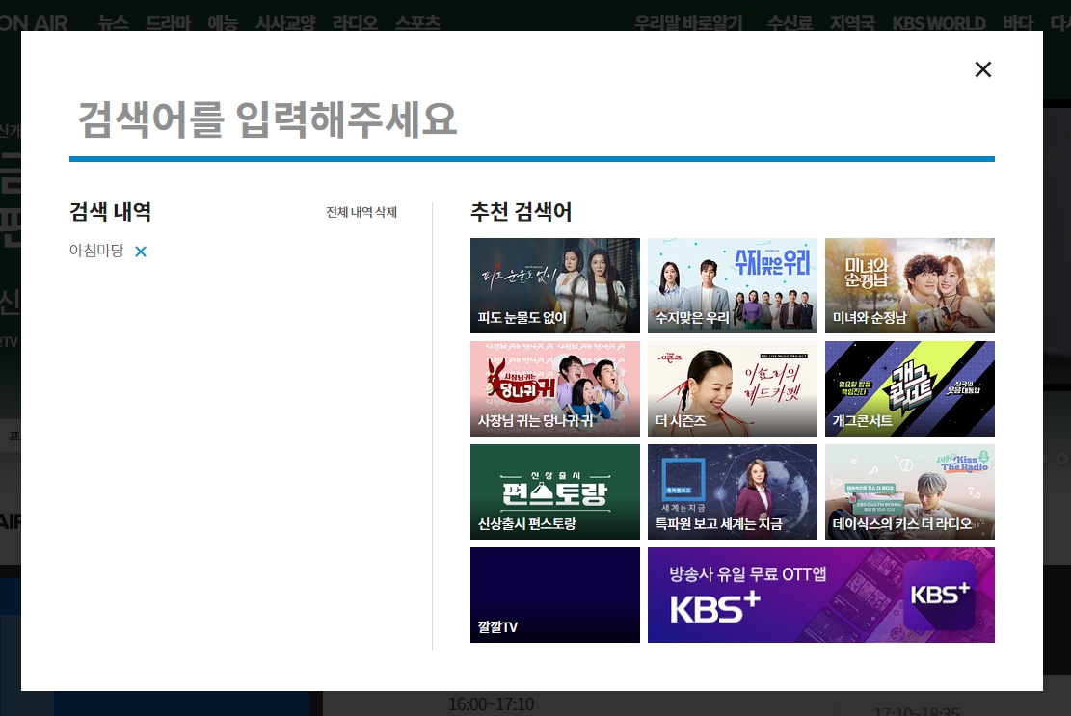The height and width of the screenshot is (716, 1071).
Task: Select the 아침마당 history entry
Action: pos(96,251)
